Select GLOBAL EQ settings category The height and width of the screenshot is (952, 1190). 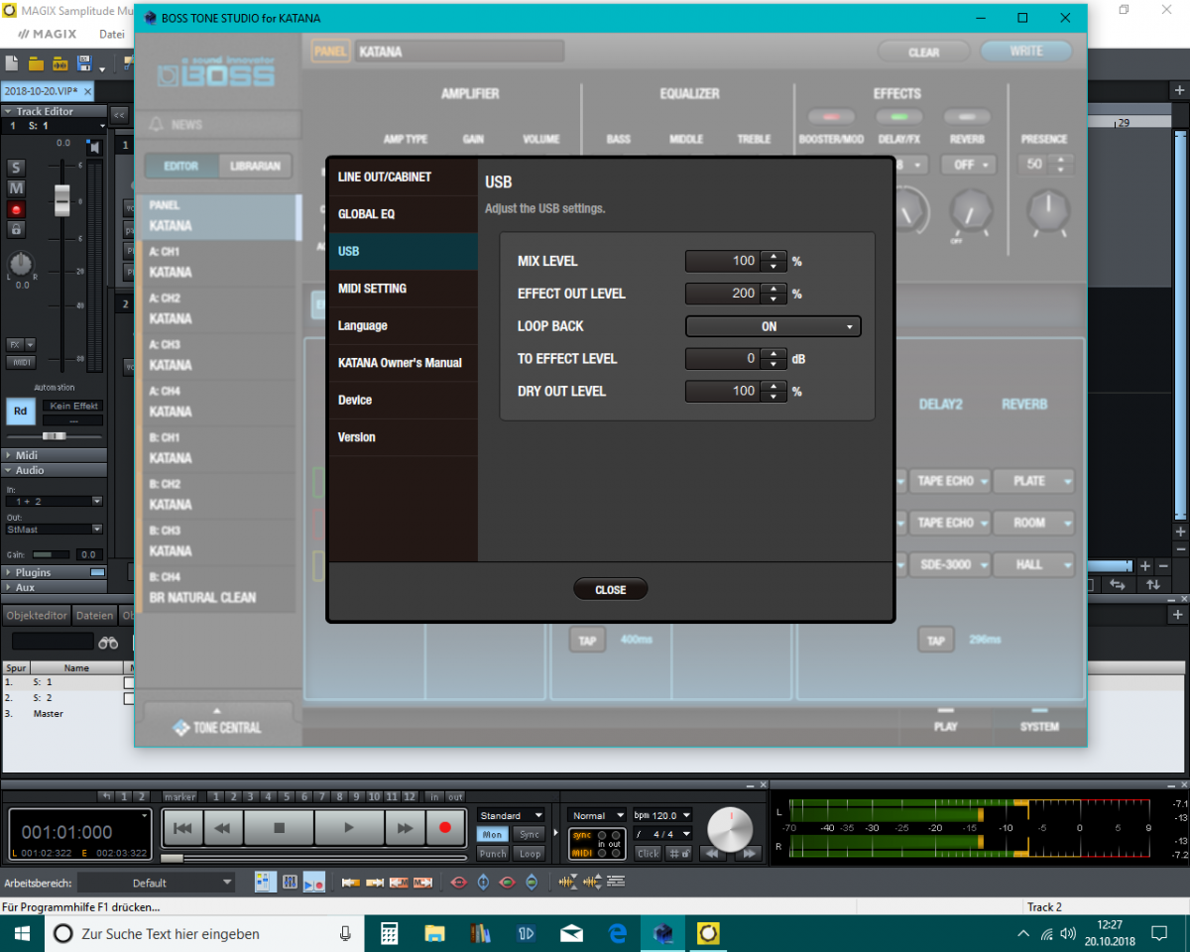click(403, 214)
